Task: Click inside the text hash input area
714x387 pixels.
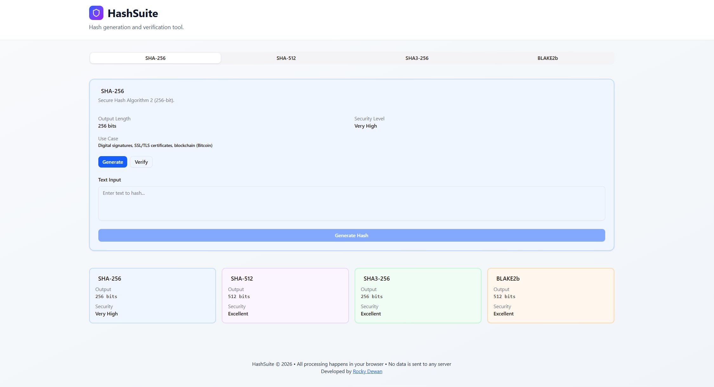Action: pos(351,203)
